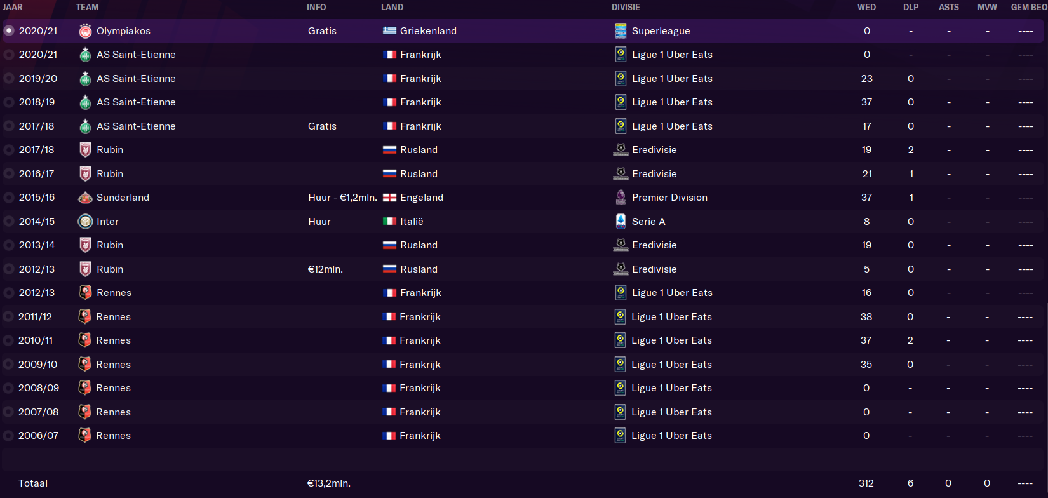Viewport: 1048px width, 498px height.
Task: Click the Inter club logo icon
Action: 85,221
